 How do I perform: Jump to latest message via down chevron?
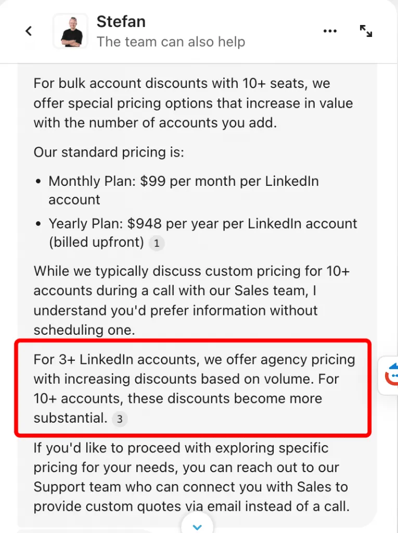[x=197, y=527]
